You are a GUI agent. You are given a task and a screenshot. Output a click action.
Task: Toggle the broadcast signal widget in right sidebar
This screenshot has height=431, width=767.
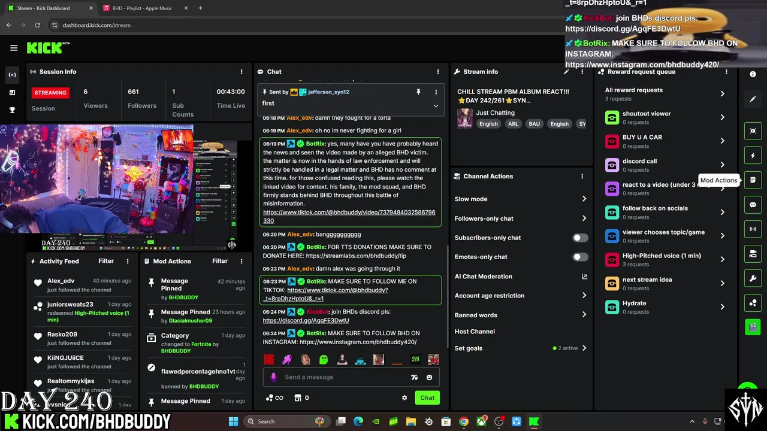[x=753, y=229]
